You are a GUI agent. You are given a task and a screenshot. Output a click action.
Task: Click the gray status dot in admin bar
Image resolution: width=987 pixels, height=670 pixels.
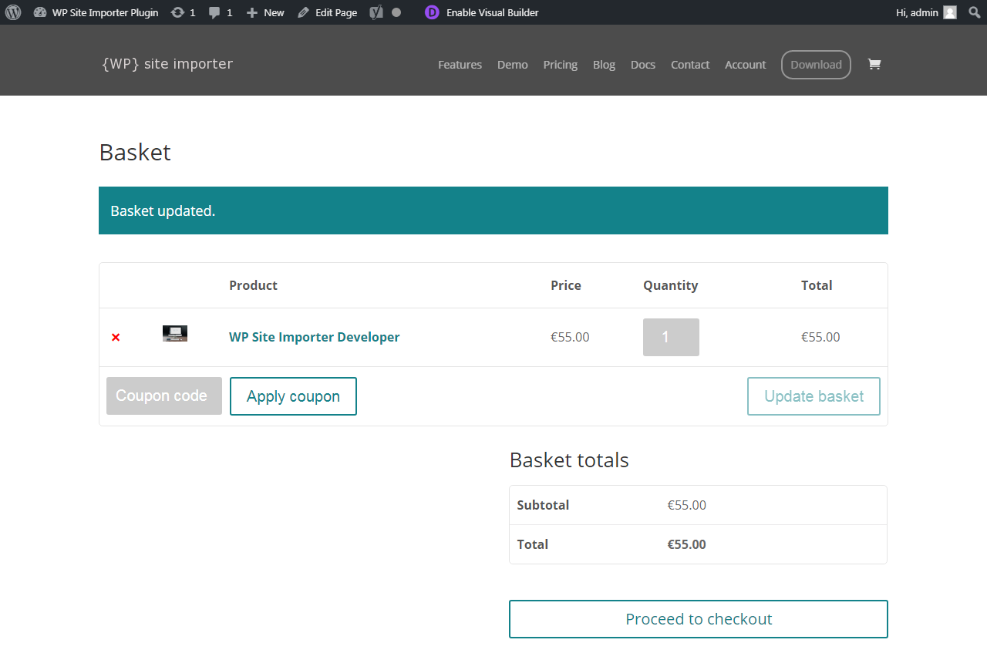click(396, 12)
